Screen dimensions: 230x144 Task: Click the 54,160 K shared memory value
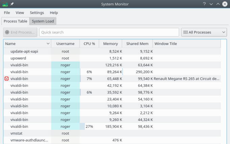coord(145,99)
